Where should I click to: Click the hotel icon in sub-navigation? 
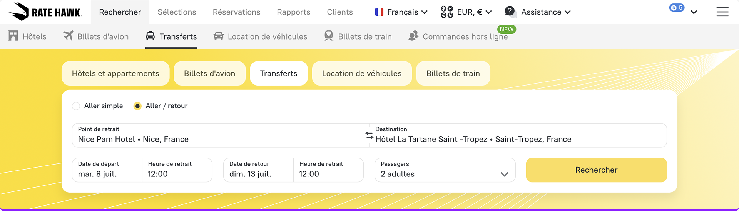[x=13, y=36]
